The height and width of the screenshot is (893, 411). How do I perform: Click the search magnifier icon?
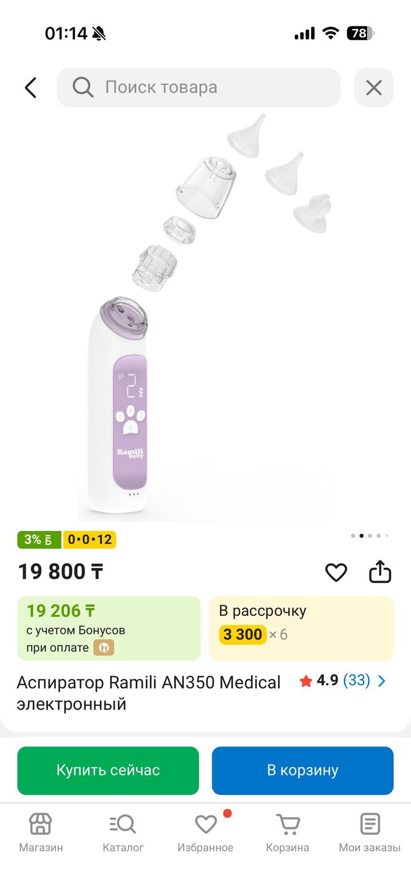point(83,87)
